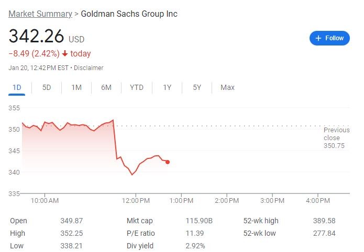
Task: Click the red down arrow beside today
Action: coord(65,53)
